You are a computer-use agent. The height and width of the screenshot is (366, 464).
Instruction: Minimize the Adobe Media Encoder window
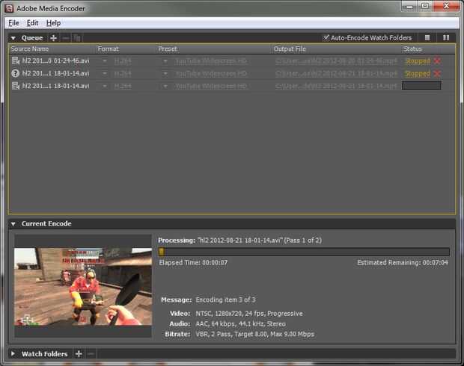tap(410, 7)
